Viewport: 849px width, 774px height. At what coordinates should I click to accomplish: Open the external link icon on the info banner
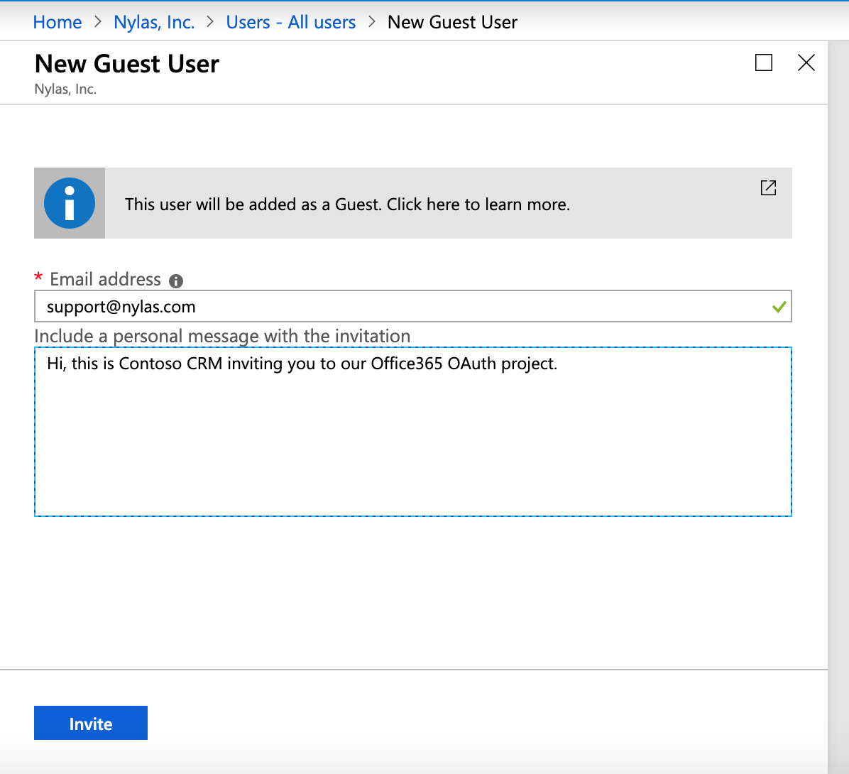coord(767,188)
